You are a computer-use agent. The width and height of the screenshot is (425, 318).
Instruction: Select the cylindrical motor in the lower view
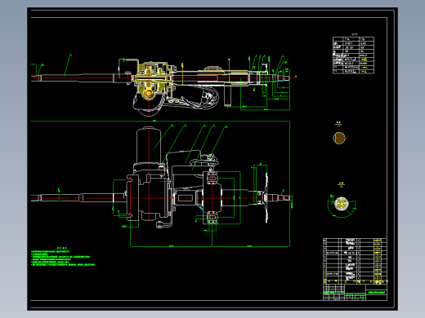[x=149, y=145]
